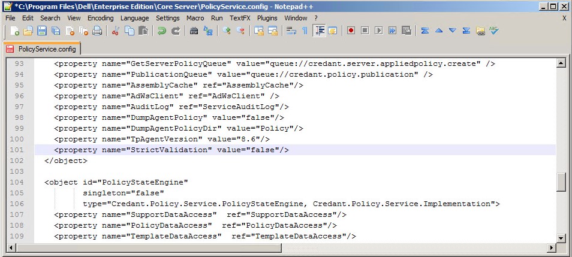Zoom out with the magnifier minus icon
This screenshot has width=572, height=257.
pos(240,31)
